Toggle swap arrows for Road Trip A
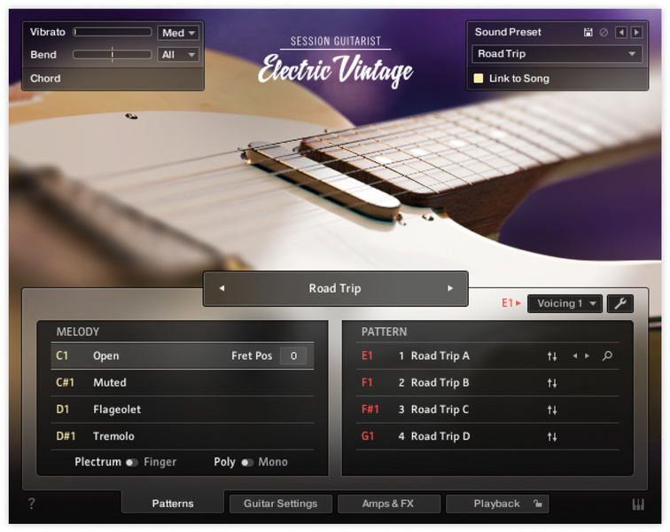Viewport: 670px width, 532px height. (551, 356)
